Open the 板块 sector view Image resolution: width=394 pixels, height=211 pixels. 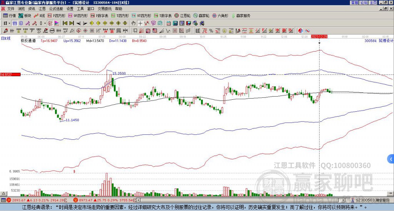[25, 15]
